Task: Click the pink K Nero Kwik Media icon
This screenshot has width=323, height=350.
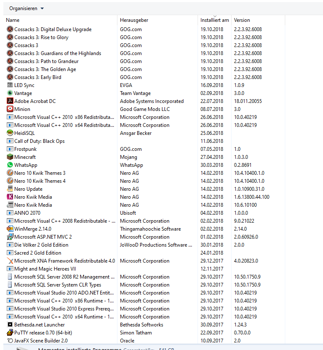Action: (10, 197)
